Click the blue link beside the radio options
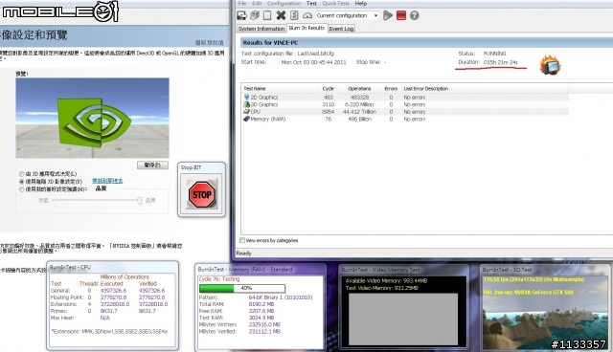 coord(107,181)
